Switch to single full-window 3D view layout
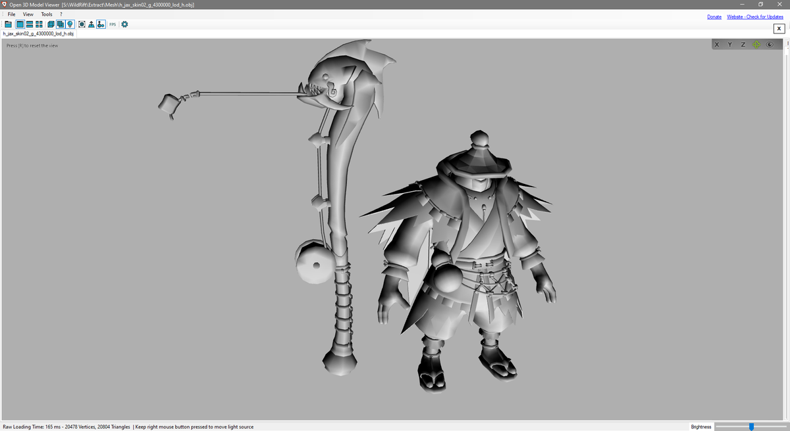Image resolution: width=790 pixels, height=431 pixels. point(20,24)
